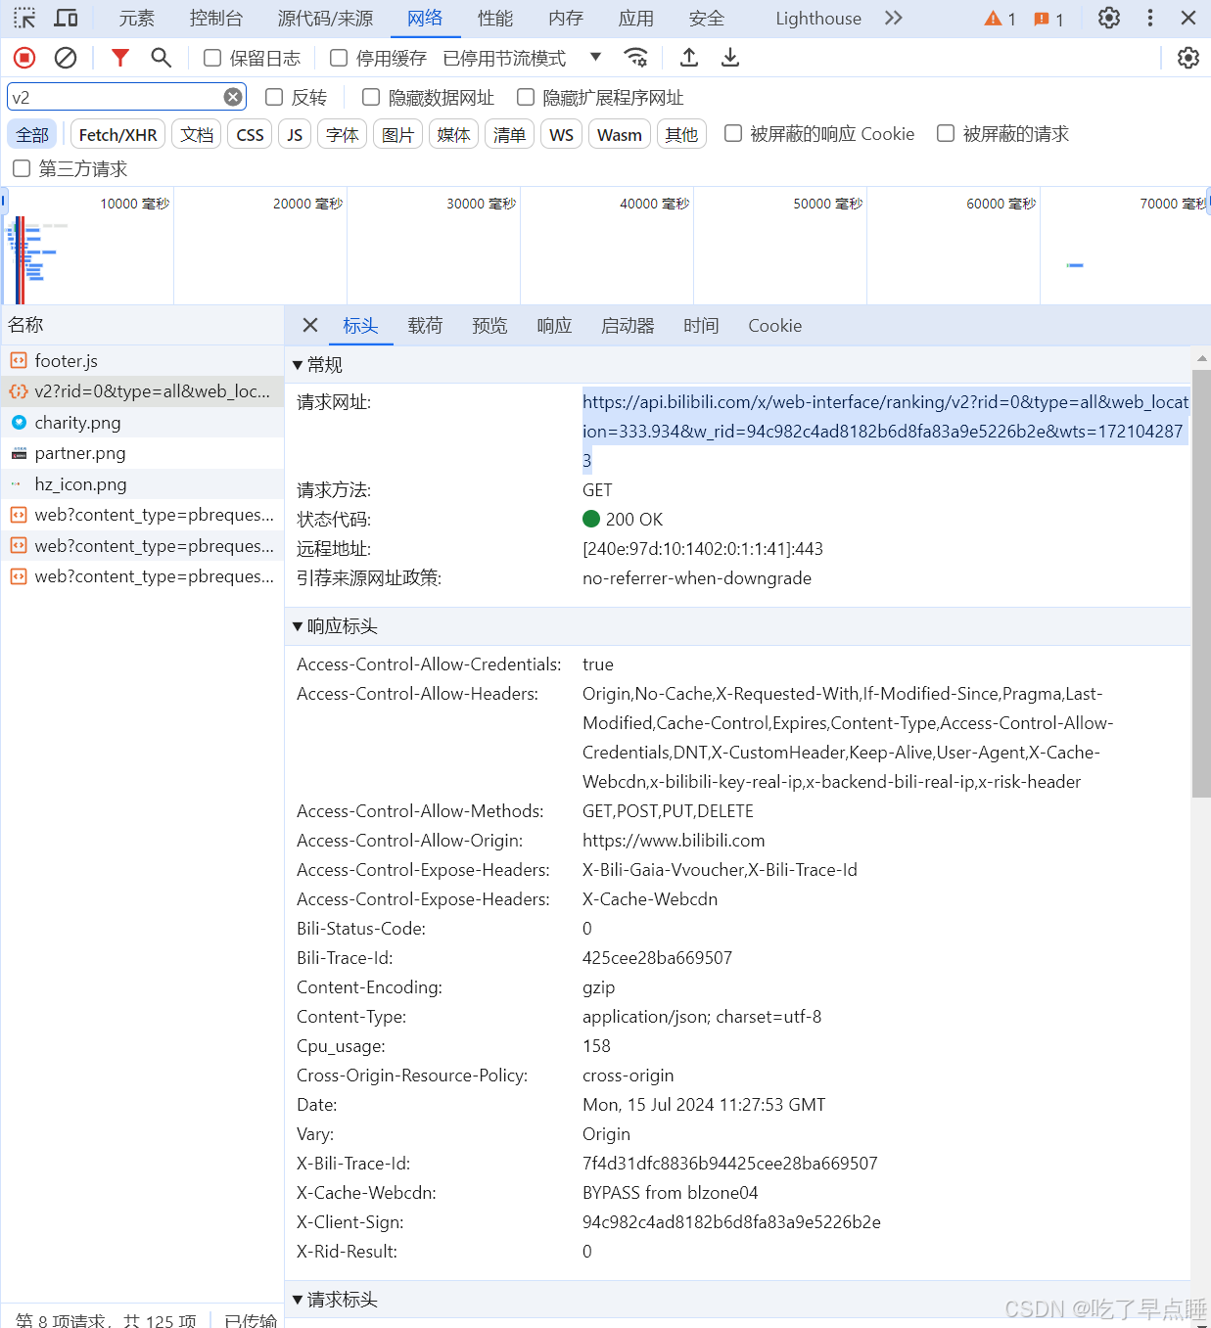The image size is (1211, 1328).
Task: Check 隐藏扩展程序网址 option
Action: coord(526,97)
